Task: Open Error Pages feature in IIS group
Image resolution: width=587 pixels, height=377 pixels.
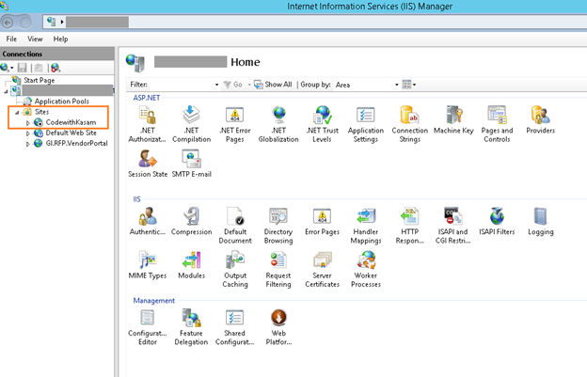Action: (322, 222)
